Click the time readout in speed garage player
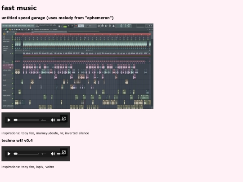243x182 pixels. (43, 120)
